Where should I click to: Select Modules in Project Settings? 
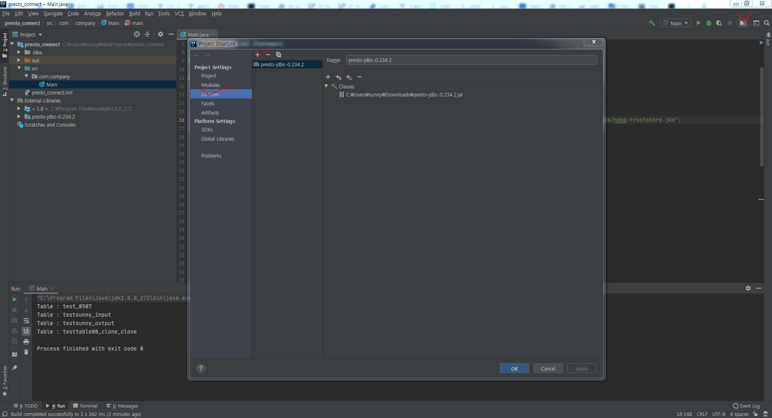211,85
